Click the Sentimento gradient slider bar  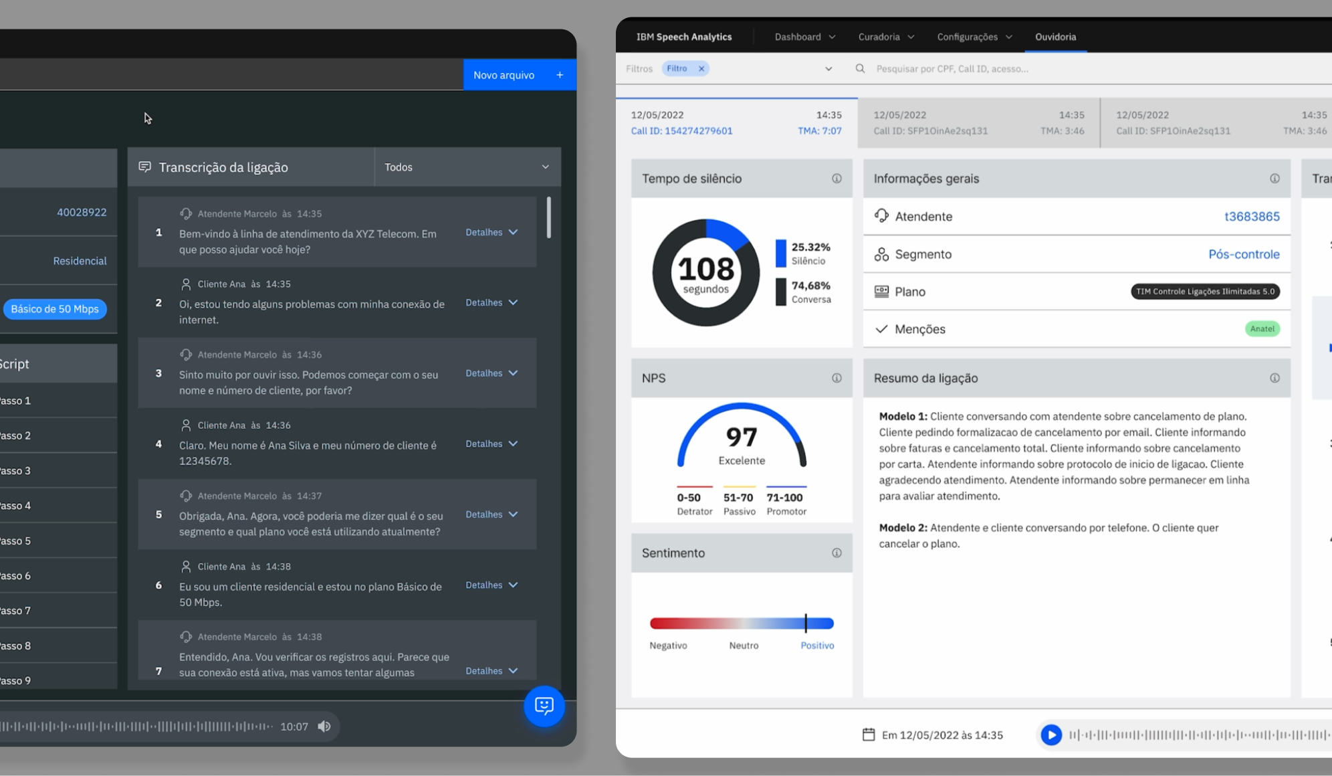[x=742, y=623]
